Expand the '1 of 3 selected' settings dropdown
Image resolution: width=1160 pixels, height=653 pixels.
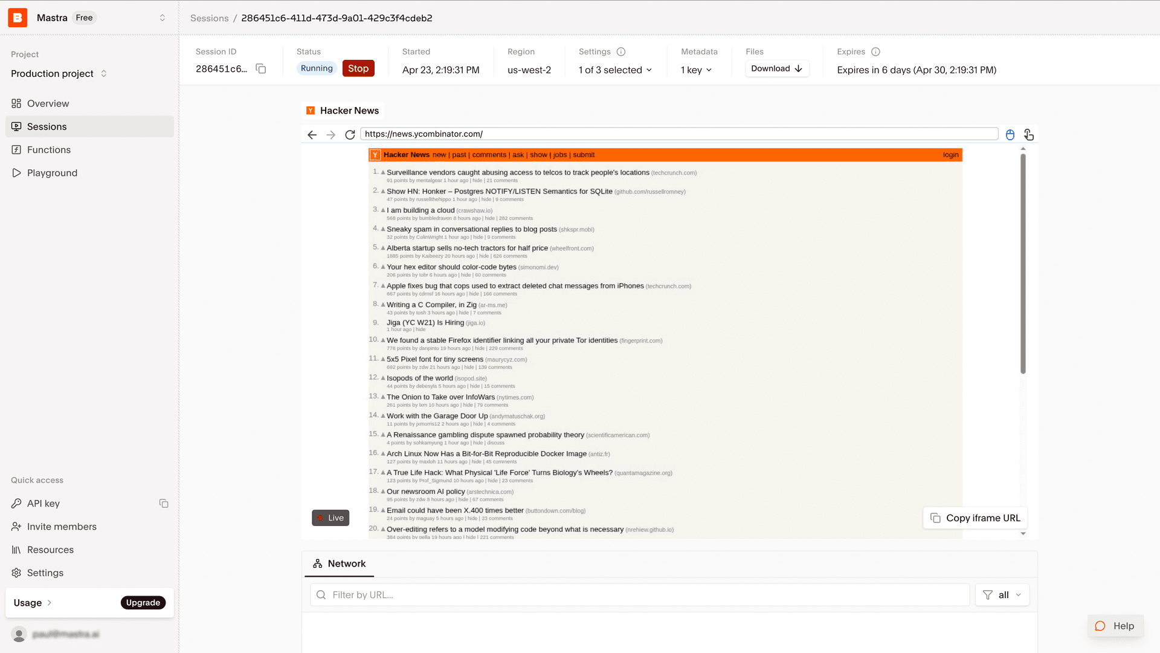[614, 70]
